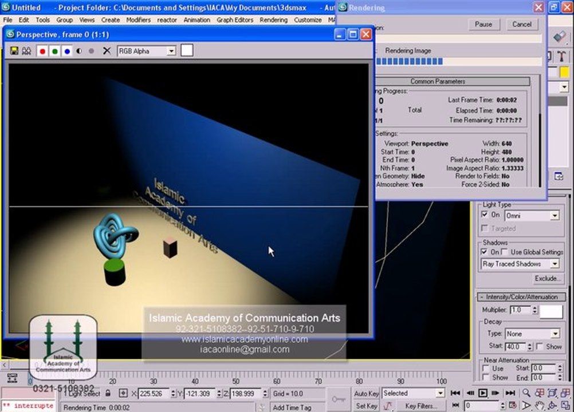The image size is (574, 412).
Task: Toggle the light On checkbox under Light Type
Action: (485, 215)
